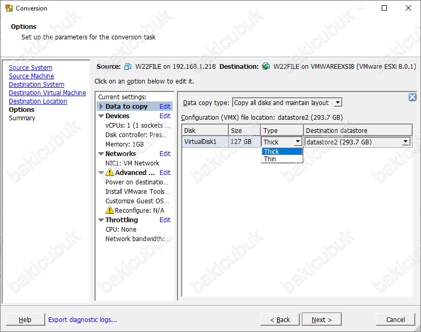
Task: Click the Destination datastore column header
Action: click(357, 130)
